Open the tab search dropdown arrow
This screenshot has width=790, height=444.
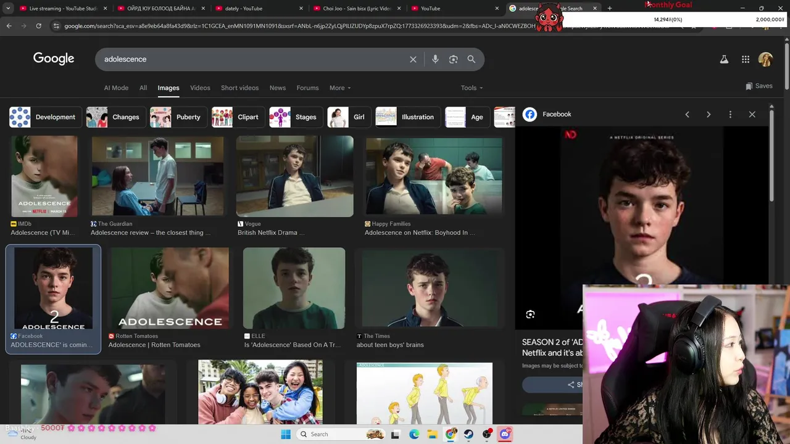8,8
